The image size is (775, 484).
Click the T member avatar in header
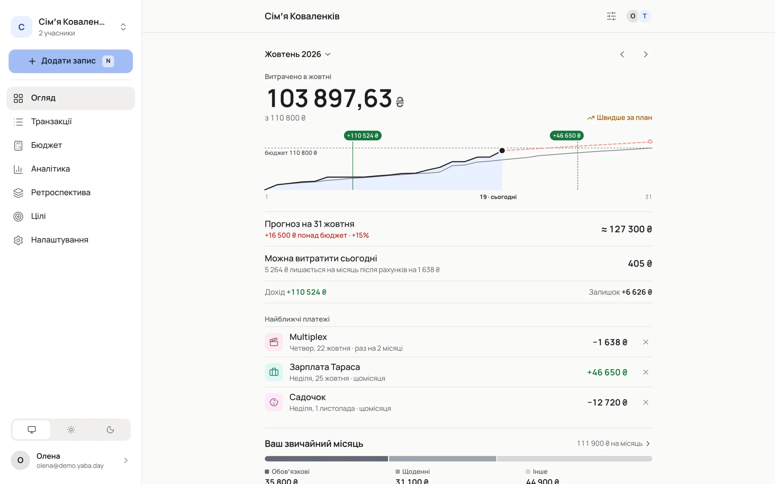pyautogui.click(x=645, y=16)
